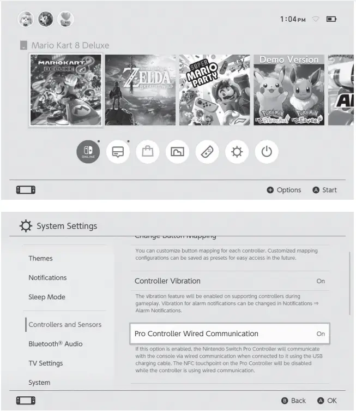Select Zelda Breath of the Wild tile
This screenshot has width=356, height=411.
click(x=140, y=90)
